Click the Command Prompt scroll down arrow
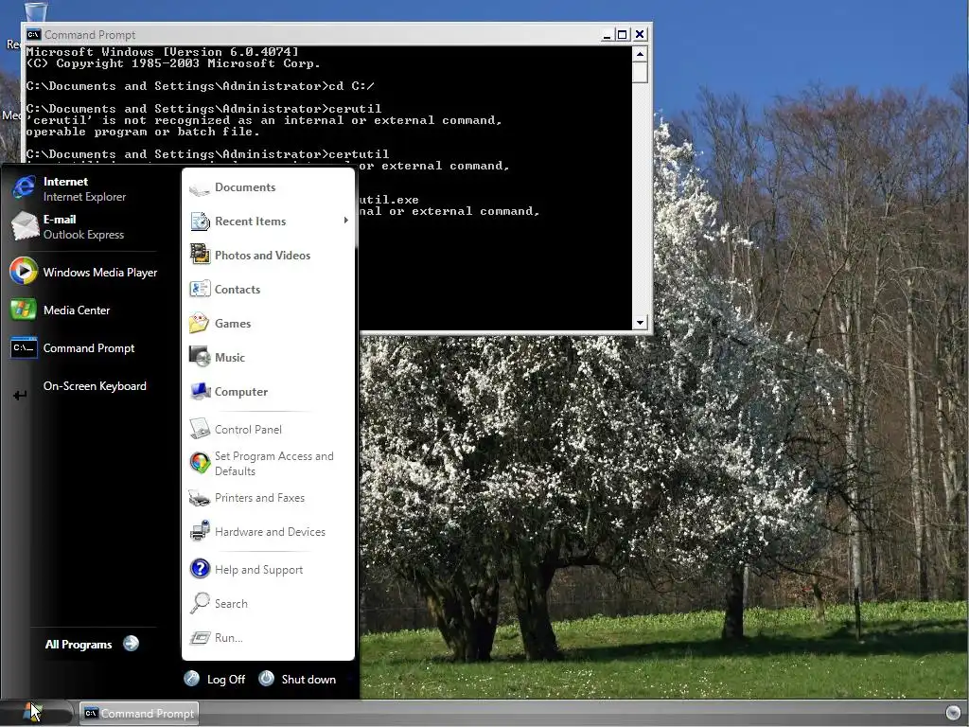 click(640, 322)
